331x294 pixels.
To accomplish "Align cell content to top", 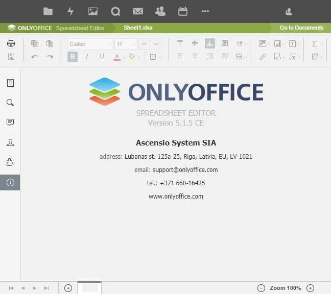I will tap(180, 43).
